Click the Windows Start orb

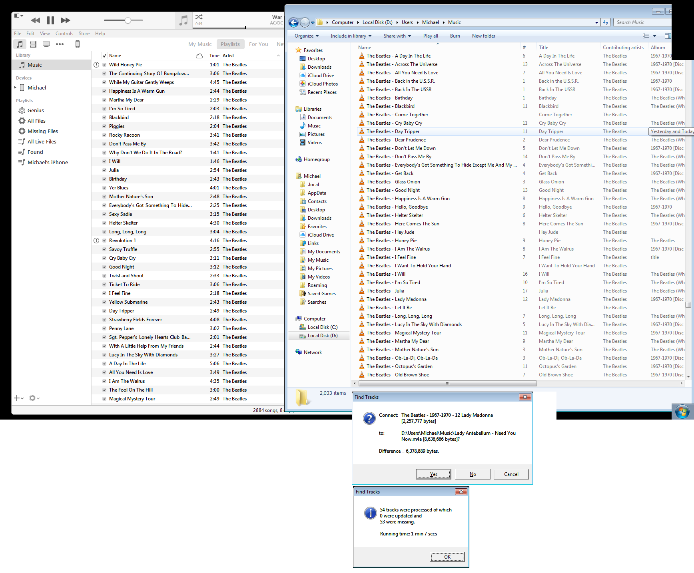pyautogui.click(x=682, y=412)
